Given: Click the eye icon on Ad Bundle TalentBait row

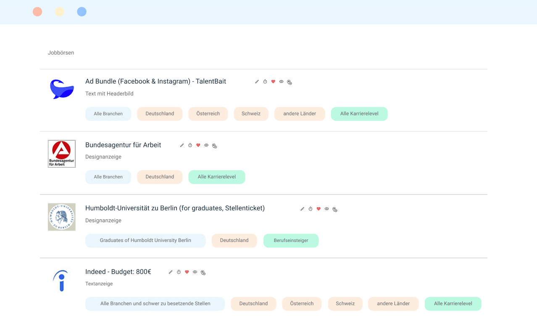Looking at the screenshot, I should tap(282, 82).
